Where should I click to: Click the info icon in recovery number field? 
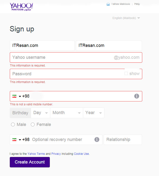(97, 140)
